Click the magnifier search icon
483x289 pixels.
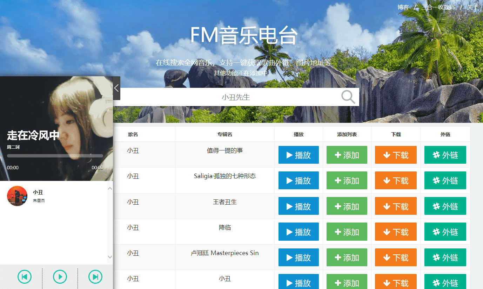pyautogui.click(x=348, y=97)
